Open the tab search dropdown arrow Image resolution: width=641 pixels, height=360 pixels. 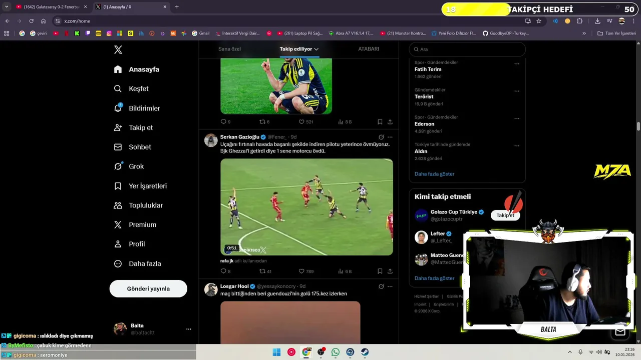point(6,7)
